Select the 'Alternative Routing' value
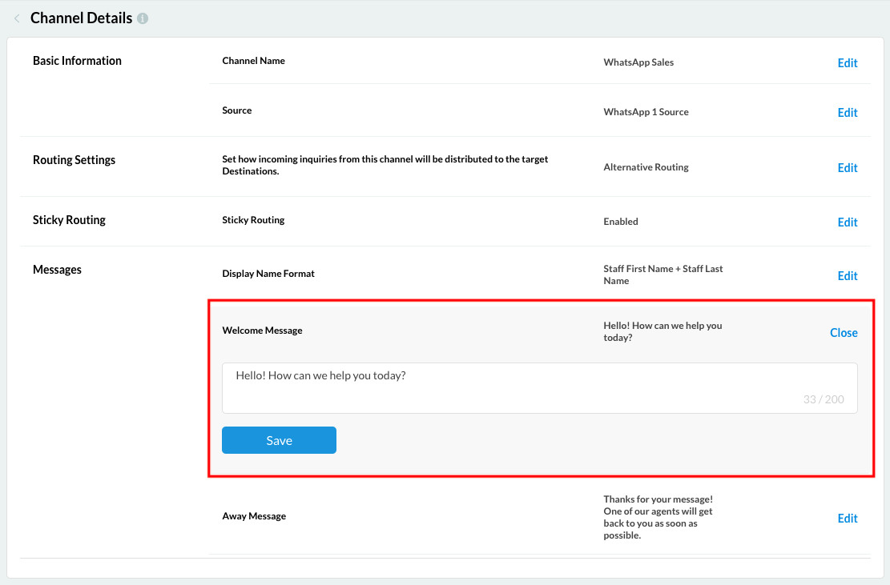 click(646, 167)
